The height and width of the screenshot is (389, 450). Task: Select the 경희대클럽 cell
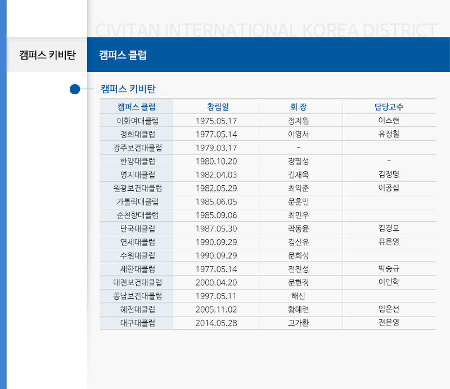pyautogui.click(x=137, y=134)
